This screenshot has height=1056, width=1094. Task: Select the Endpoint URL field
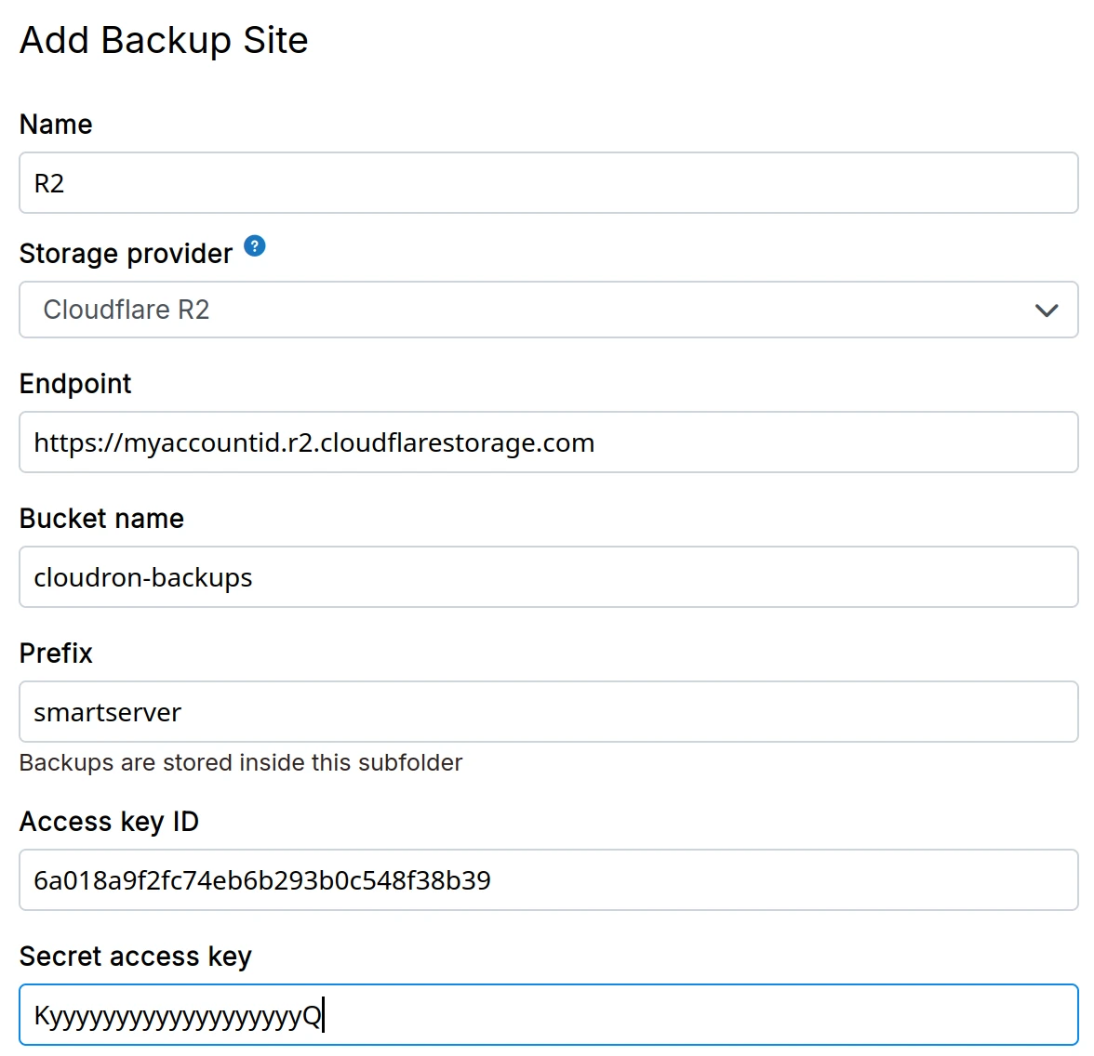547,442
